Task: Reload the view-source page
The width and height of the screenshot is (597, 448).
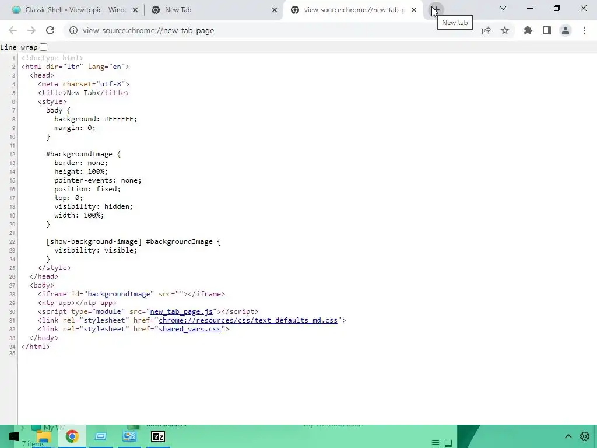Action: (x=50, y=30)
